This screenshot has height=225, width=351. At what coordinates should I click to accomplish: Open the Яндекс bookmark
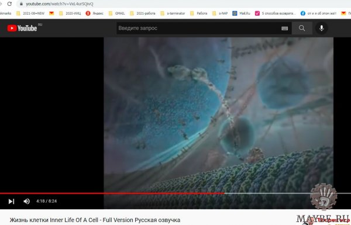click(94, 13)
